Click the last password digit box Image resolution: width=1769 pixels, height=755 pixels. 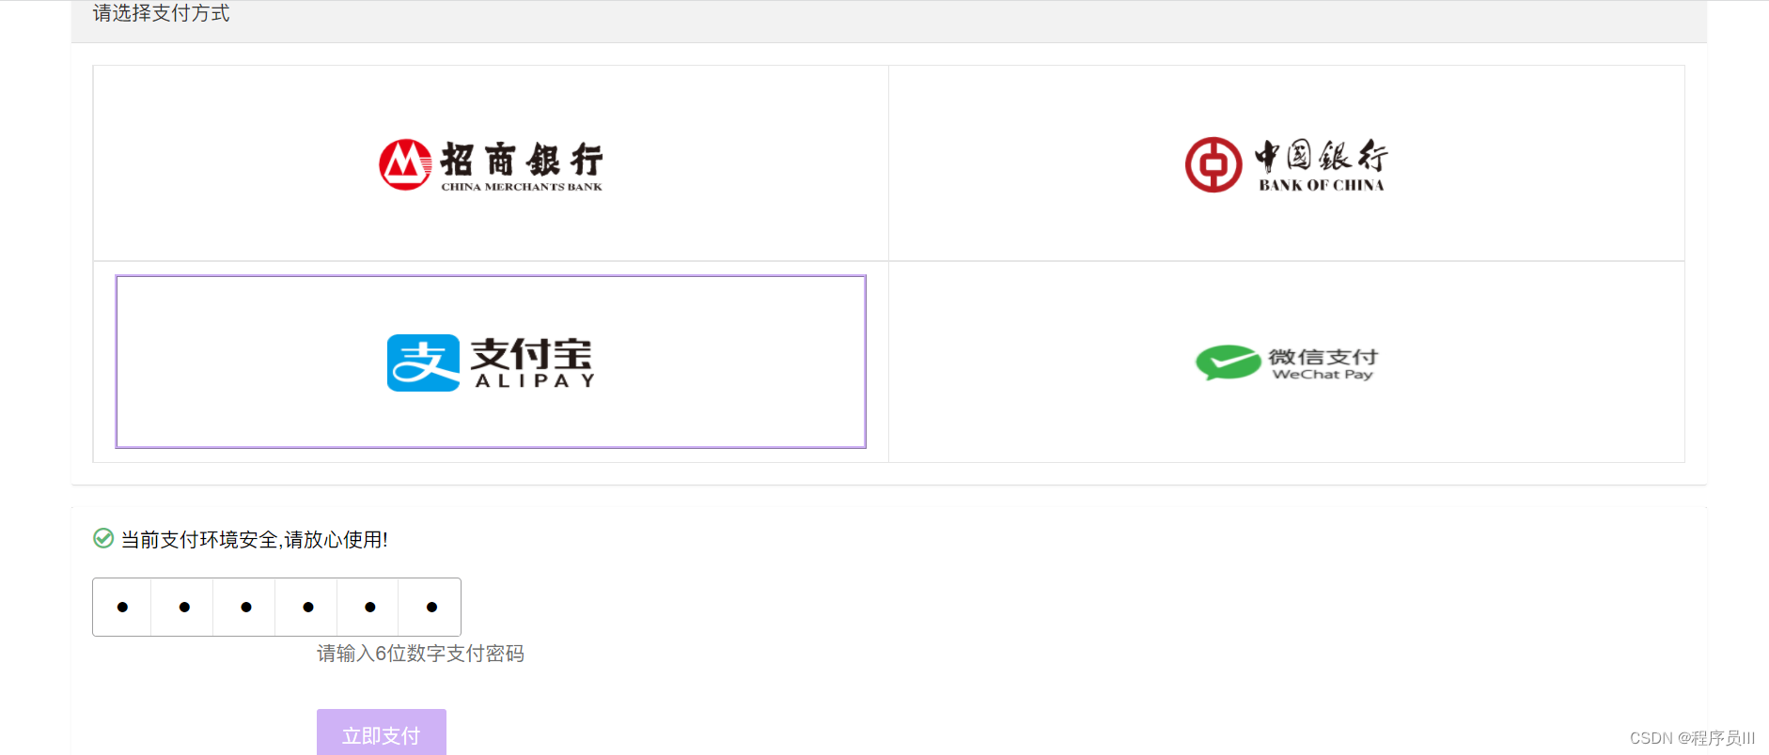[x=430, y=607]
